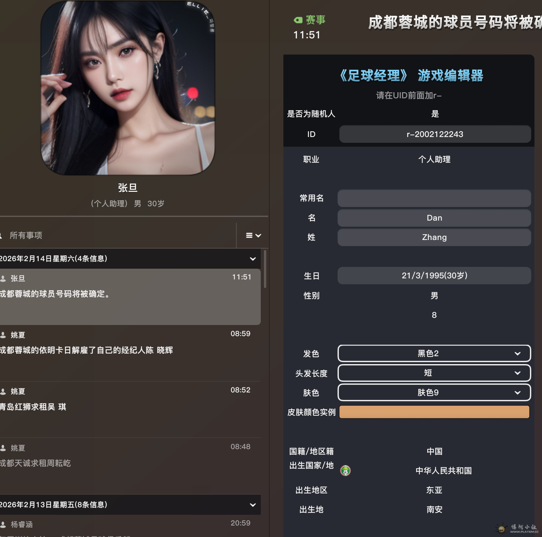The width and height of the screenshot is (542, 537).
Task: Click the green 赛事 tag icon
Action: click(298, 20)
